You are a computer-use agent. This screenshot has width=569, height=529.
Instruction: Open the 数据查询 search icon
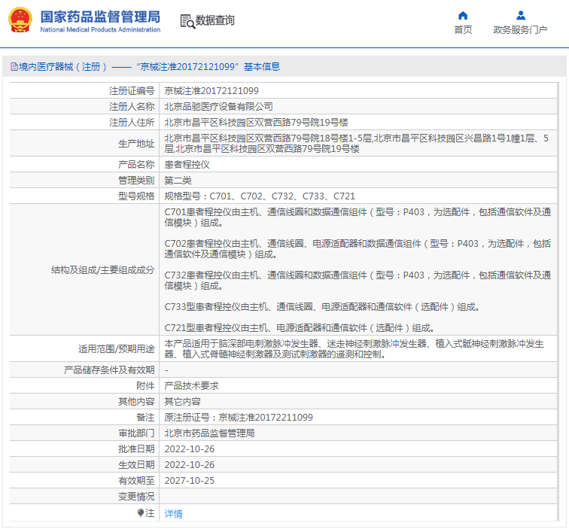pos(187,21)
